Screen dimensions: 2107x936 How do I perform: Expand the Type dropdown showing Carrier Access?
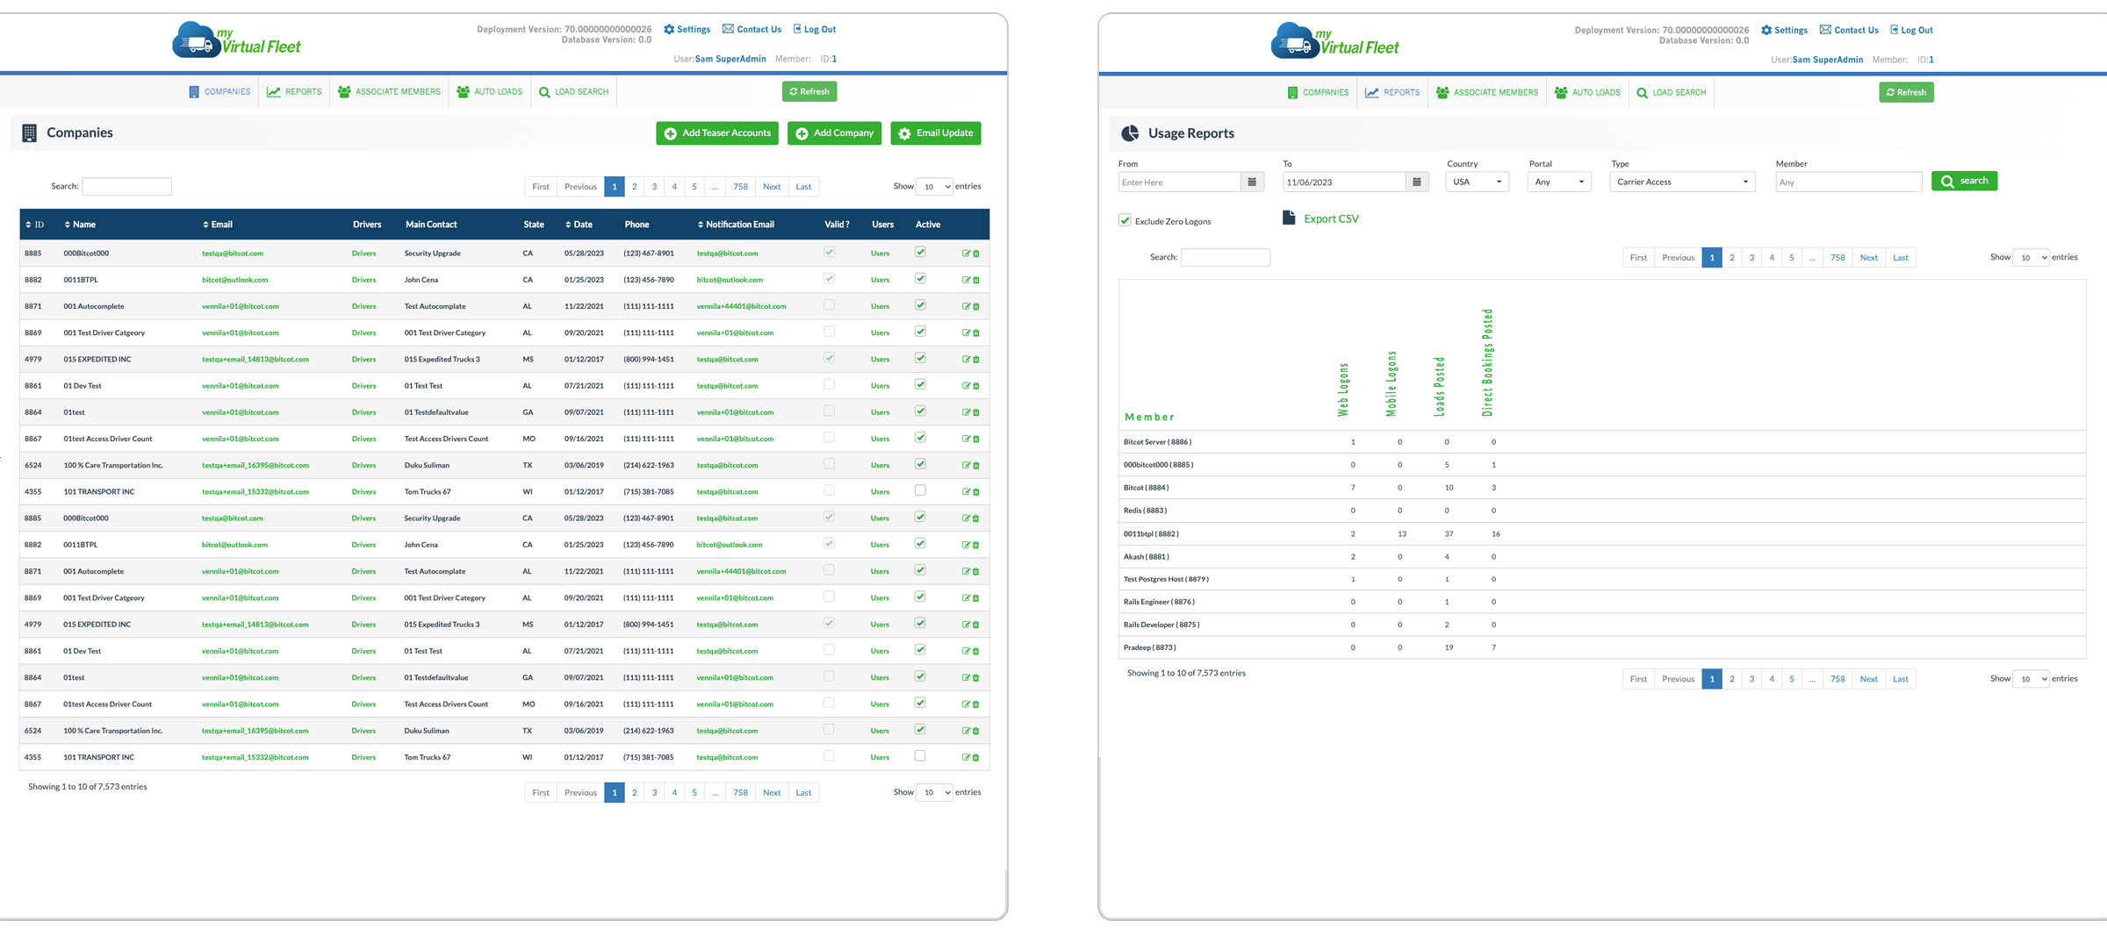pos(1681,182)
